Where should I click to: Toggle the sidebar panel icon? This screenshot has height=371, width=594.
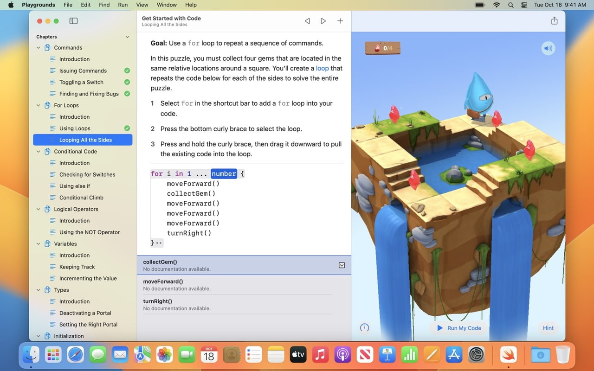73,21
